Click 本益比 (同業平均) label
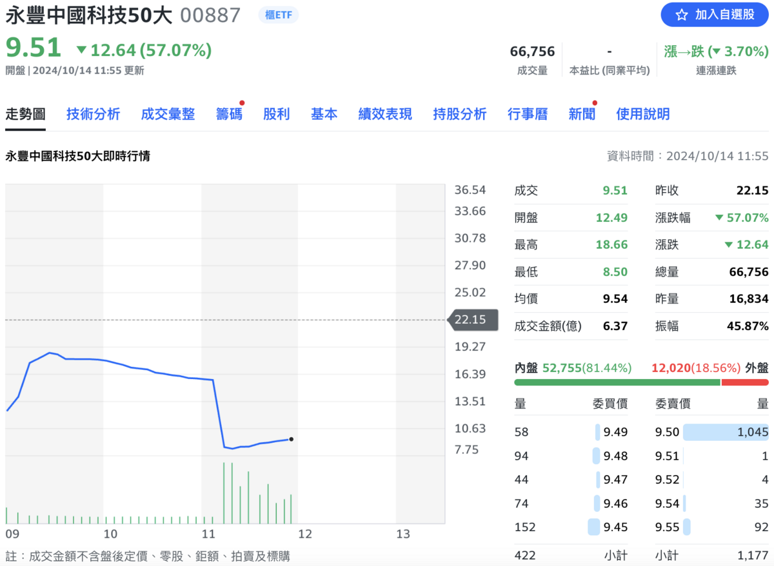Viewport: 774px width, 566px height. tap(610, 71)
